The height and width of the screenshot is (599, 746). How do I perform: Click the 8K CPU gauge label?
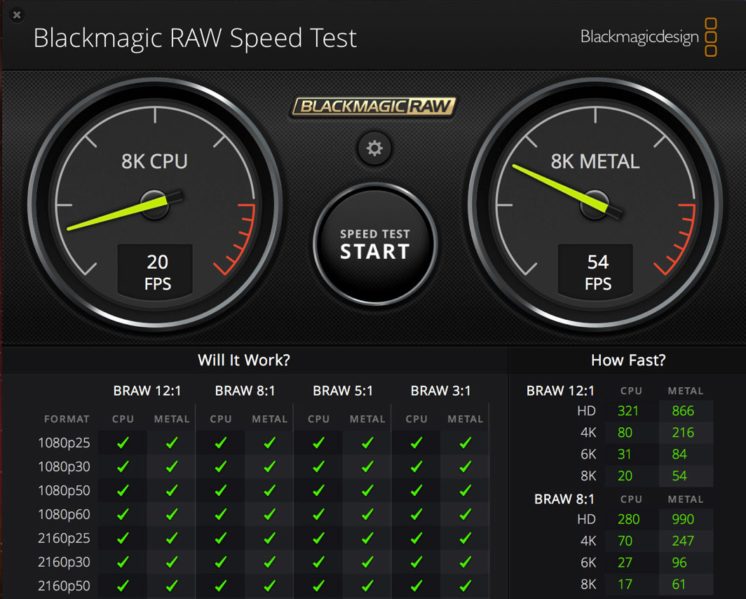click(x=155, y=161)
